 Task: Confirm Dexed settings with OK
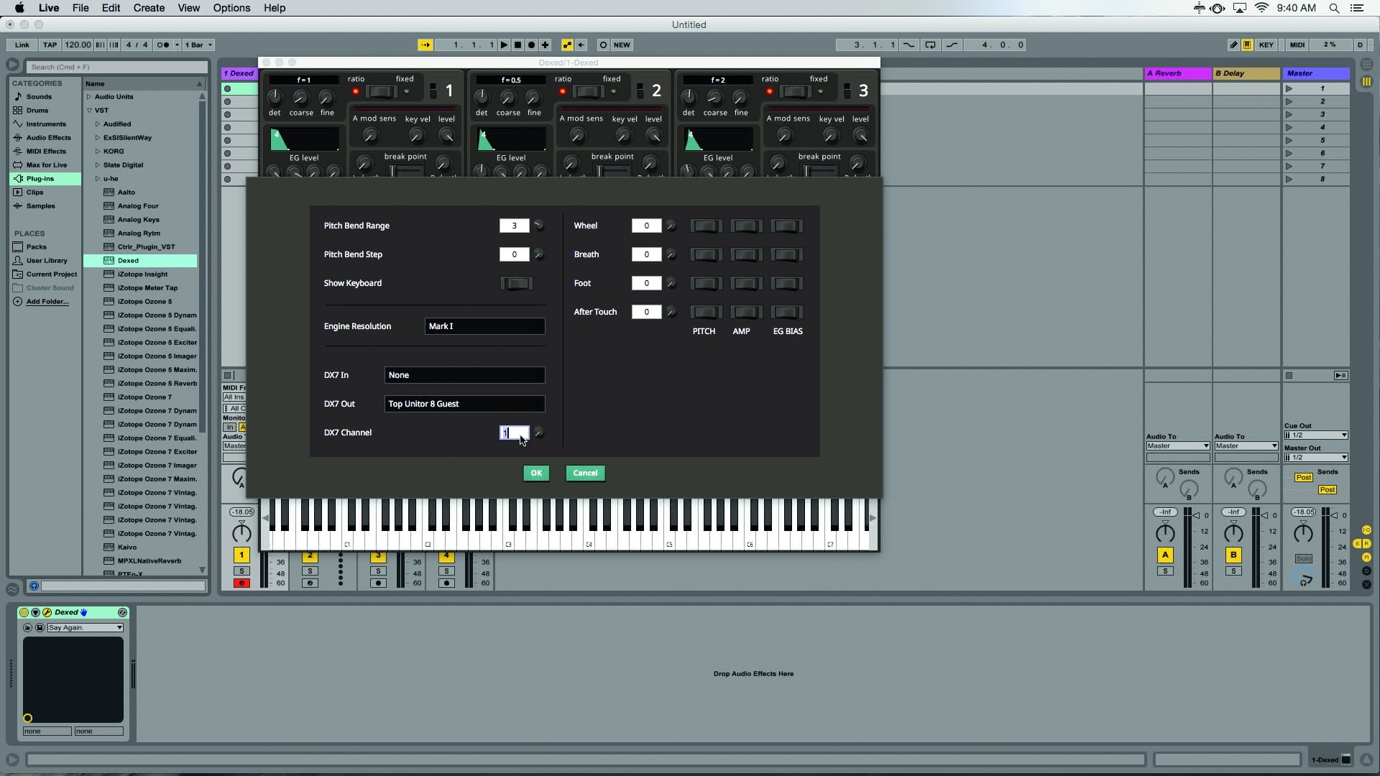(x=536, y=473)
